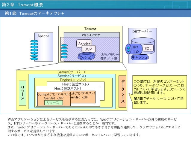Click the Server(サーバー) label
The image size is (191, 143).
[71, 72]
